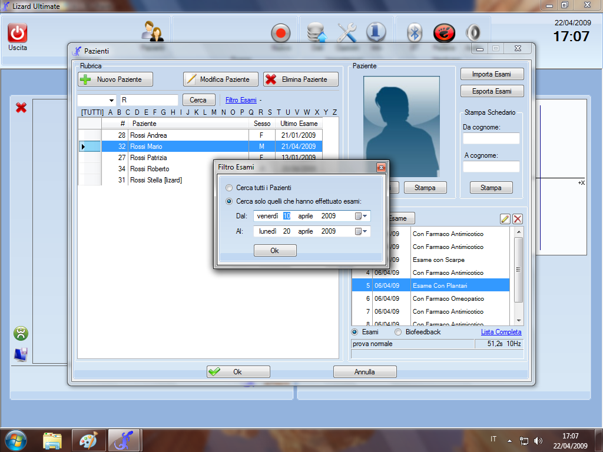Viewport: 603px width, 452px height.
Task: Click the database icon in the toolbar
Action: click(317, 33)
